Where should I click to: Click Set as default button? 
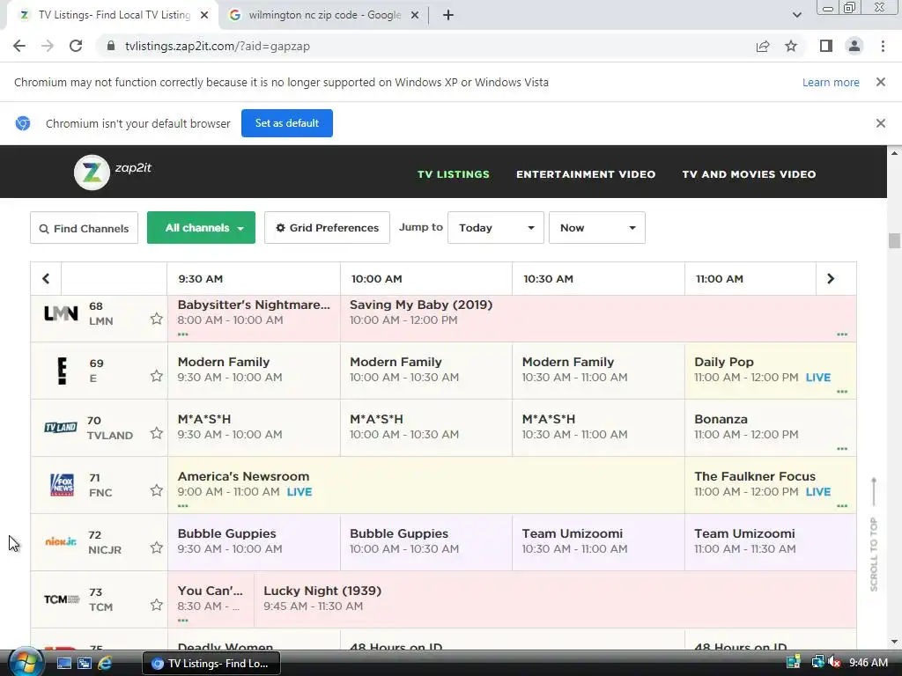pos(287,123)
